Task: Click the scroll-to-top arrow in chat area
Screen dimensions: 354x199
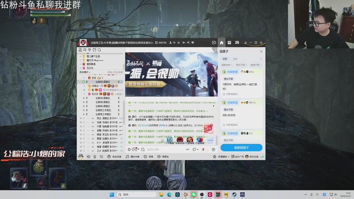Action: [214, 106]
